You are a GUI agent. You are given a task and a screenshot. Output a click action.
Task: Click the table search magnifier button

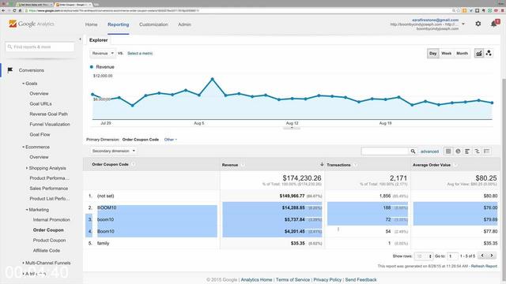click(413, 151)
